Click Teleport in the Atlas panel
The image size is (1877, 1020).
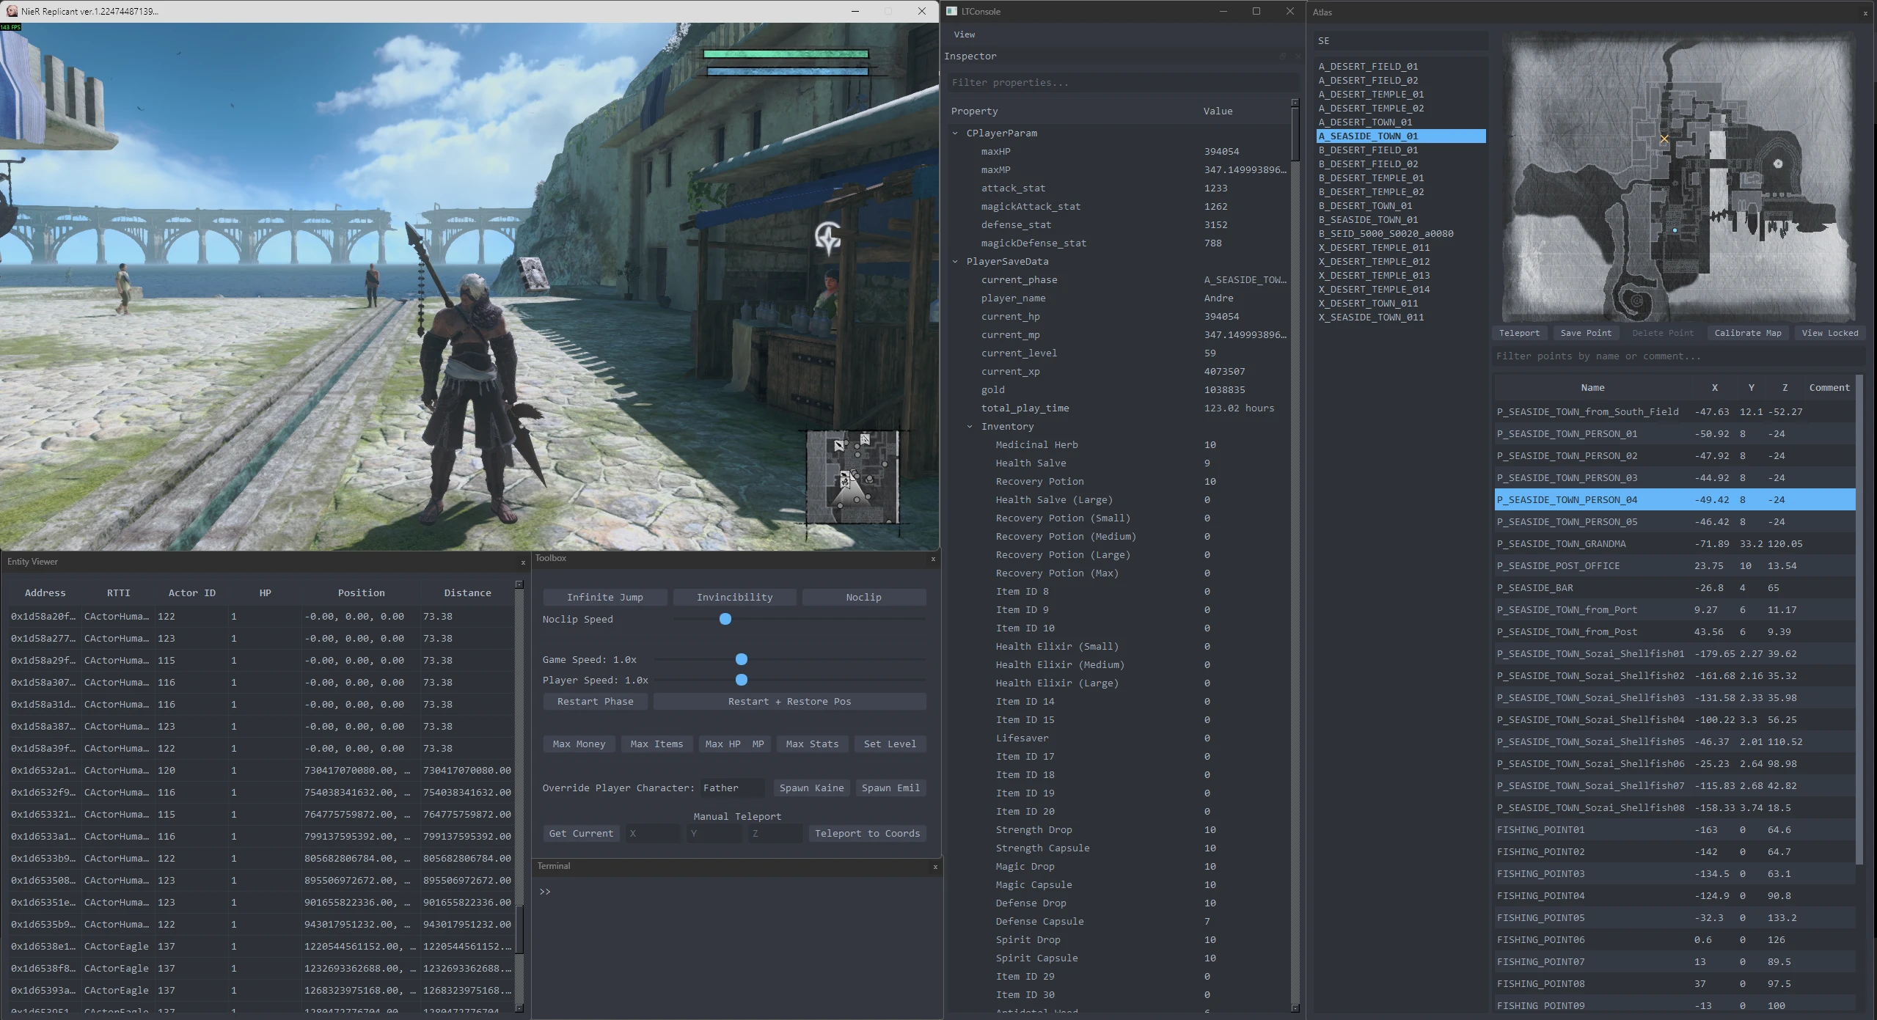tap(1518, 333)
